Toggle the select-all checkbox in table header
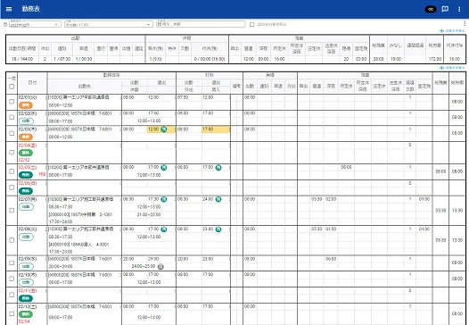Screen dimensions: 469x325 (x=12, y=87)
